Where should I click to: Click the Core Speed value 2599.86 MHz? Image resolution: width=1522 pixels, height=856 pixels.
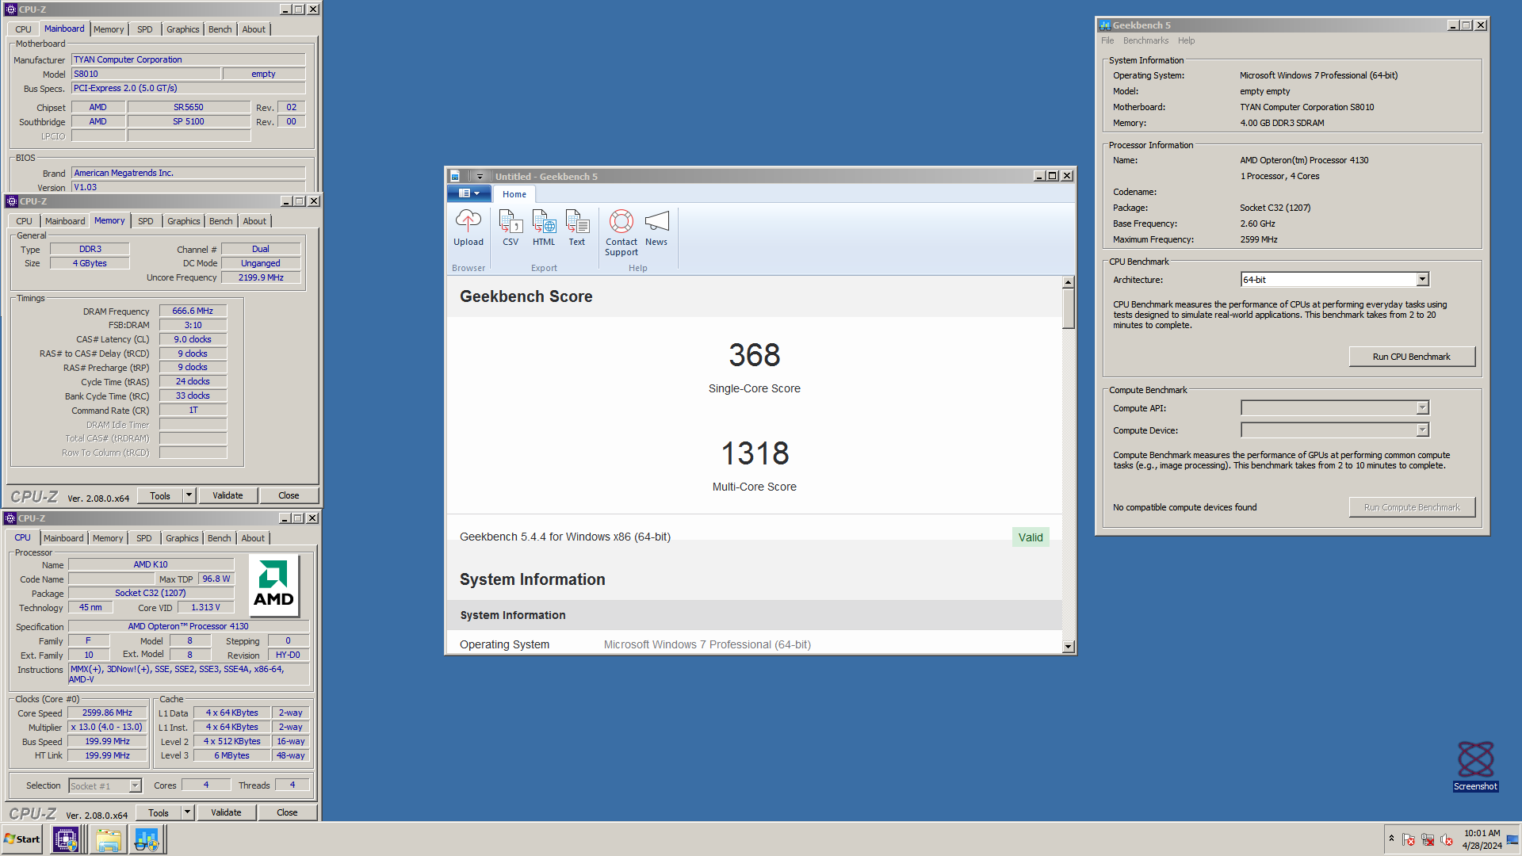click(107, 713)
